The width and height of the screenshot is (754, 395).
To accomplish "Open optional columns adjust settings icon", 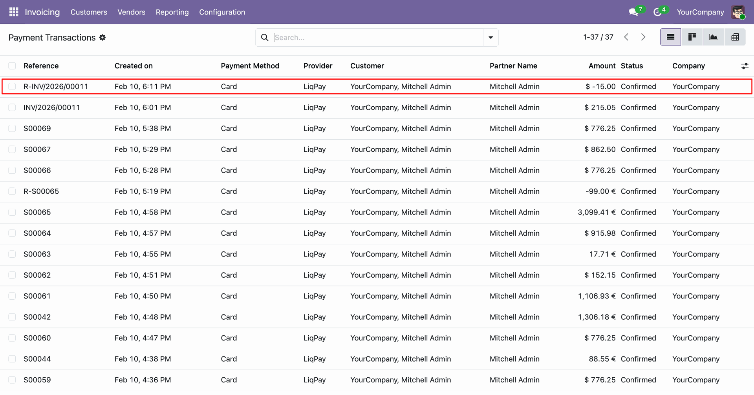I will (744, 66).
